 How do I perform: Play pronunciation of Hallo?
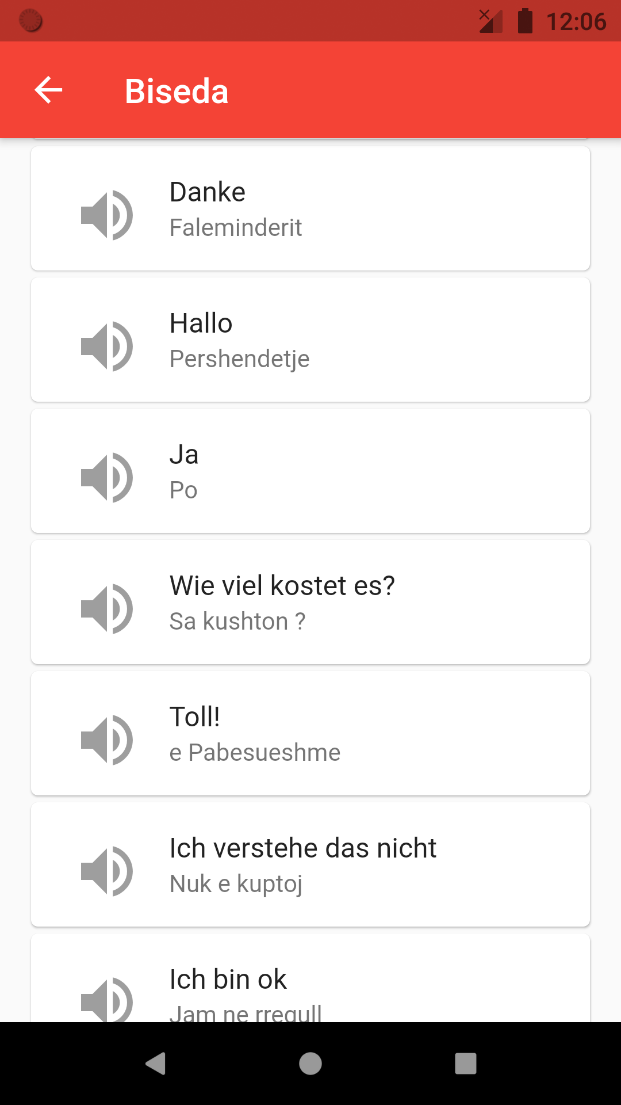click(x=107, y=346)
